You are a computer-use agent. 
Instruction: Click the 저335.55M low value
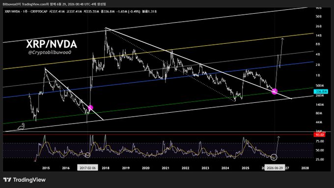(x=91, y=11)
